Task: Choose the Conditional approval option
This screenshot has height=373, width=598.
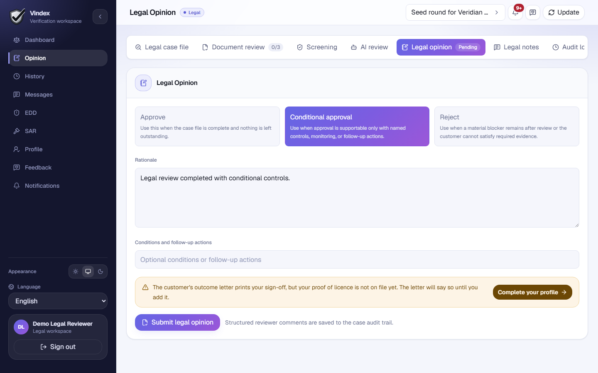Action: (357, 126)
